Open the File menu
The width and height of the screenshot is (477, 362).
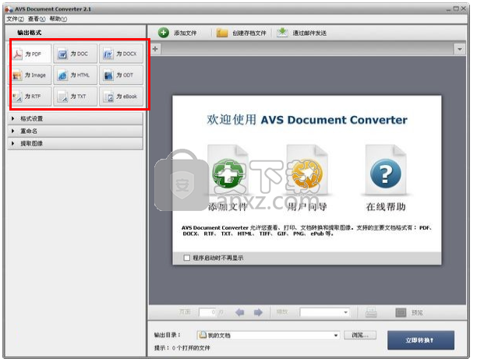tap(16, 19)
